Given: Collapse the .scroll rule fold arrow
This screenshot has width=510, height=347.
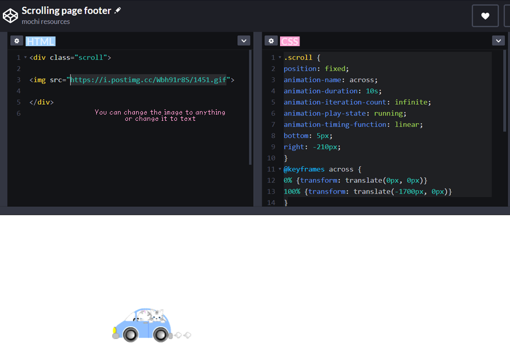Looking at the screenshot, I should coord(279,58).
